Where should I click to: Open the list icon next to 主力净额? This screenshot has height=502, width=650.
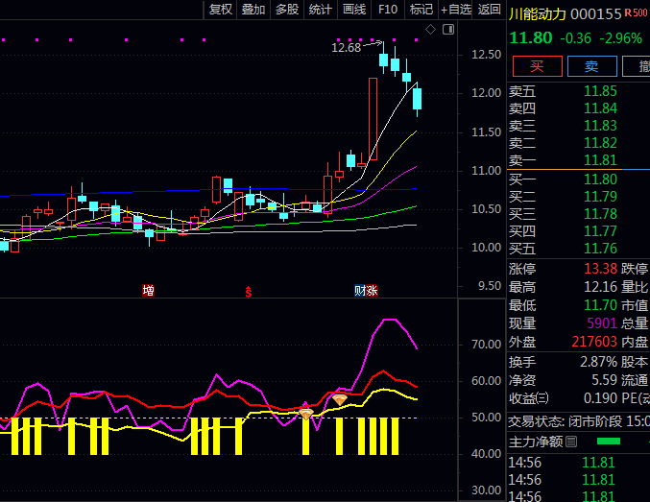coord(571,442)
